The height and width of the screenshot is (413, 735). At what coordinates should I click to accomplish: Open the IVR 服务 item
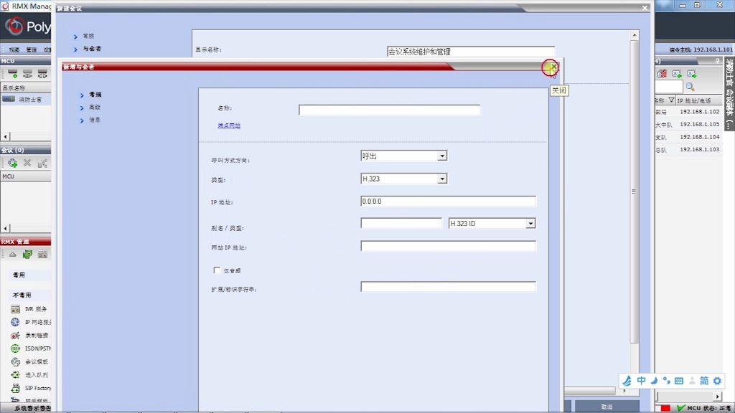(x=29, y=309)
